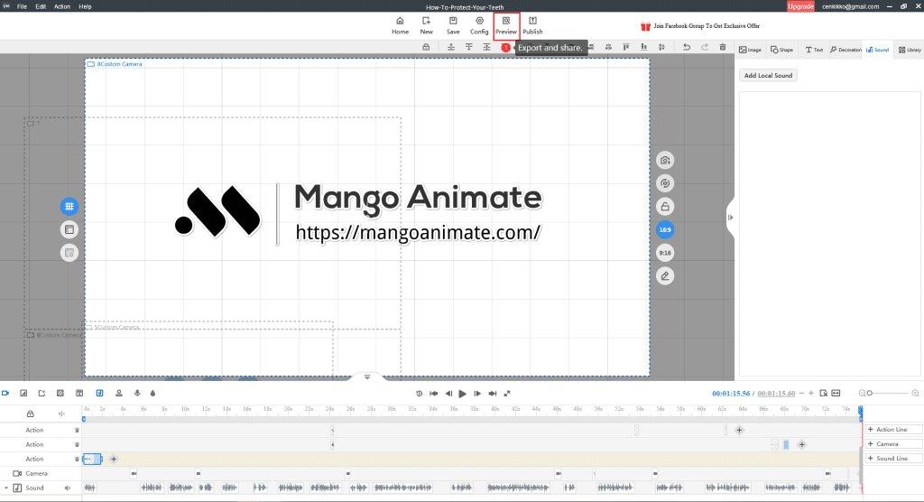The width and height of the screenshot is (924, 502).
Task: Click the undo arrow icon
Action: tap(686, 47)
